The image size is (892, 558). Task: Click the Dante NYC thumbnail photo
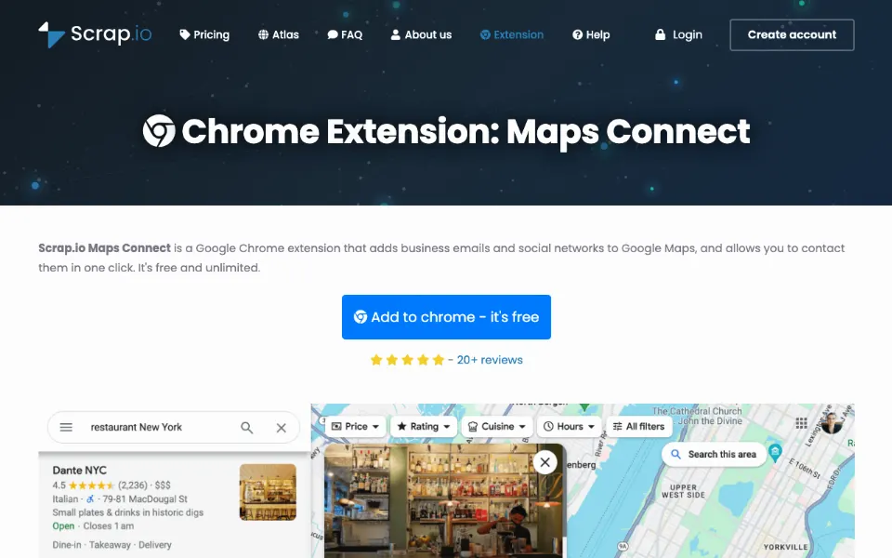268,492
